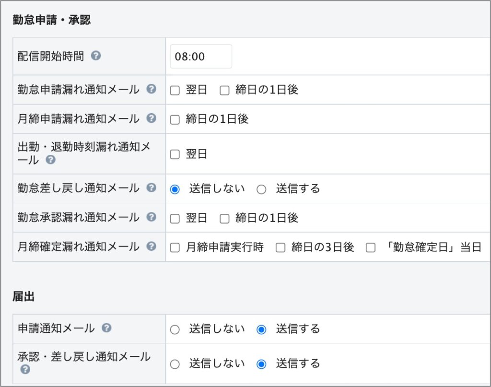Click the 08:00 delivery start time field
491x387 pixels.
(201, 57)
